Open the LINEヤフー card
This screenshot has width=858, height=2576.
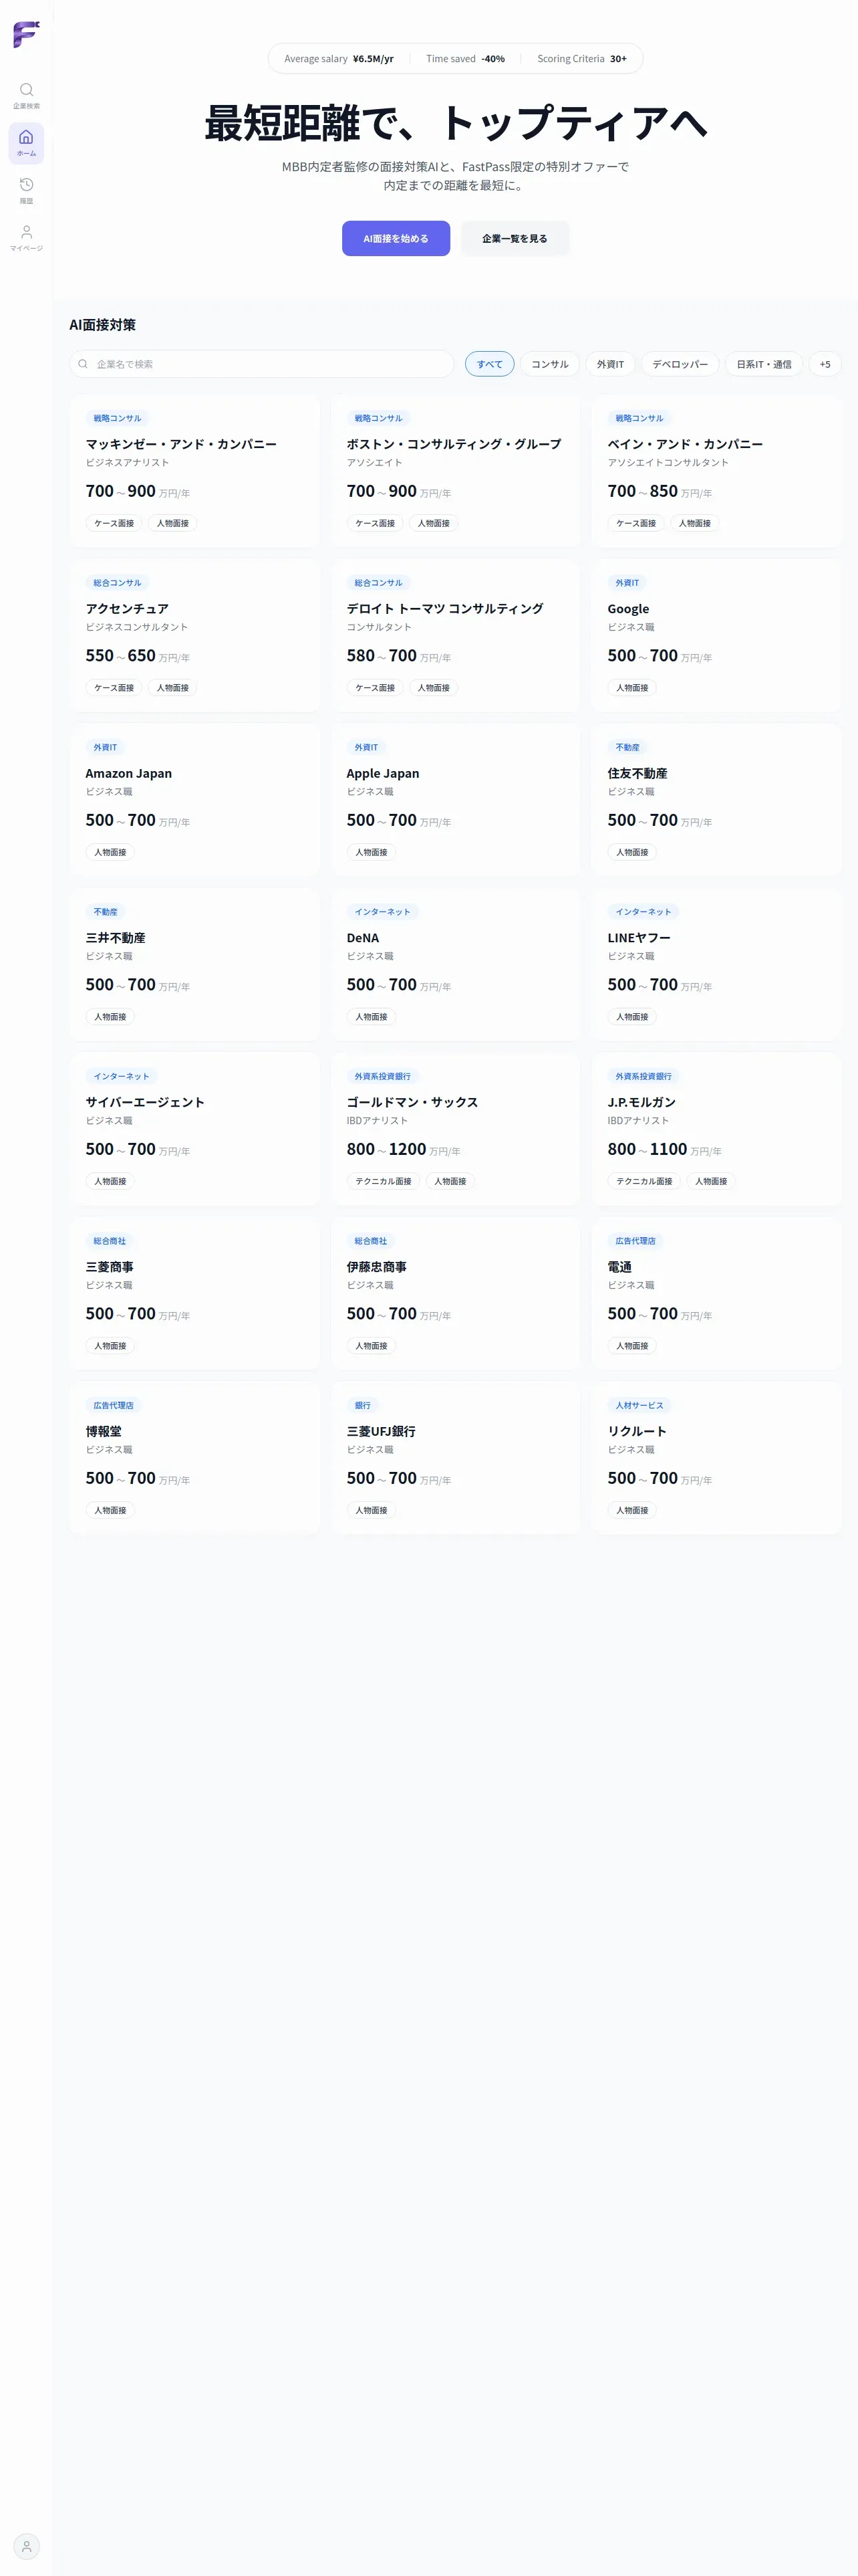click(x=716, y=964)
